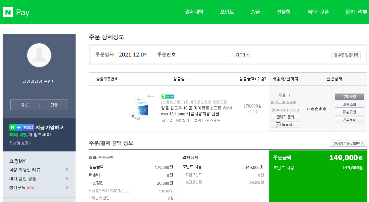Click the Pay text logo
Screen dimensions: 369x202
pos(23,13)
